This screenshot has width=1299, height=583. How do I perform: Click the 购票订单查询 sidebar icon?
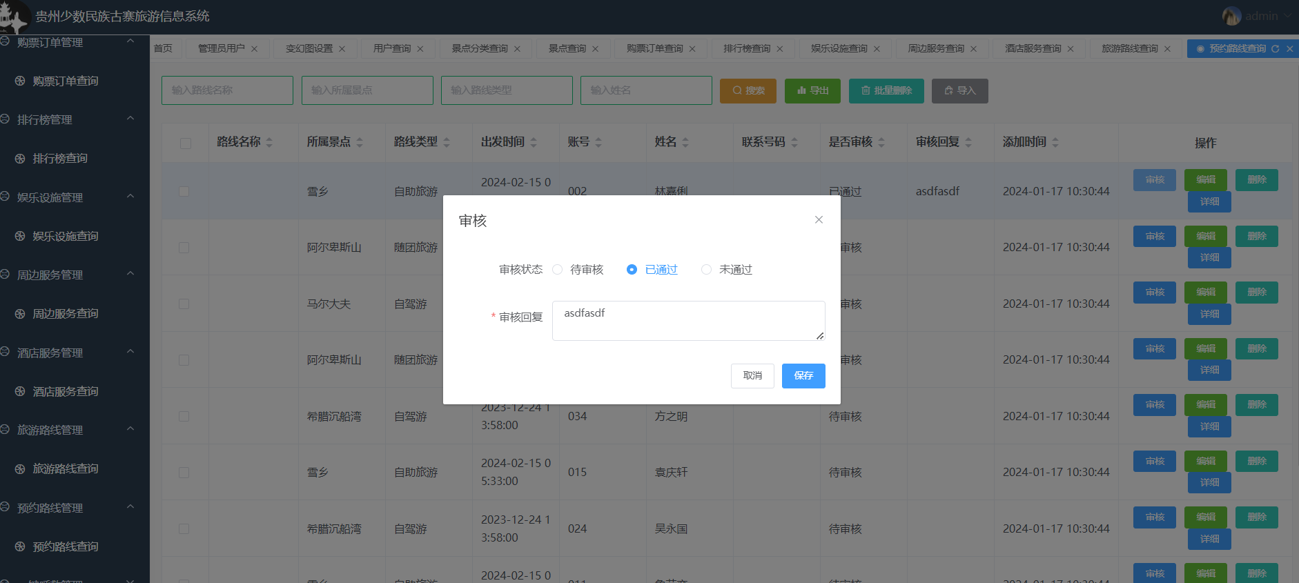tap(20, 81)
